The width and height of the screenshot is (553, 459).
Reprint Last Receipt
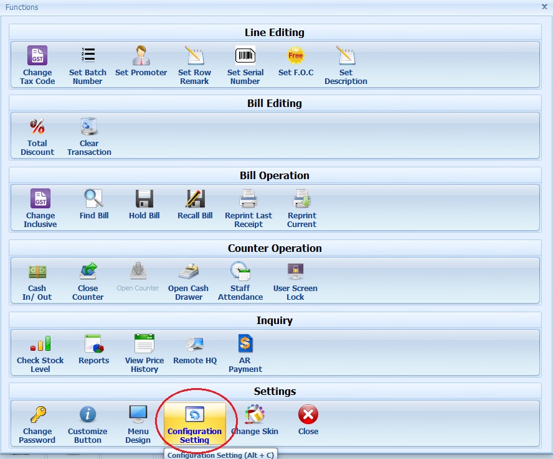(248, 200)
